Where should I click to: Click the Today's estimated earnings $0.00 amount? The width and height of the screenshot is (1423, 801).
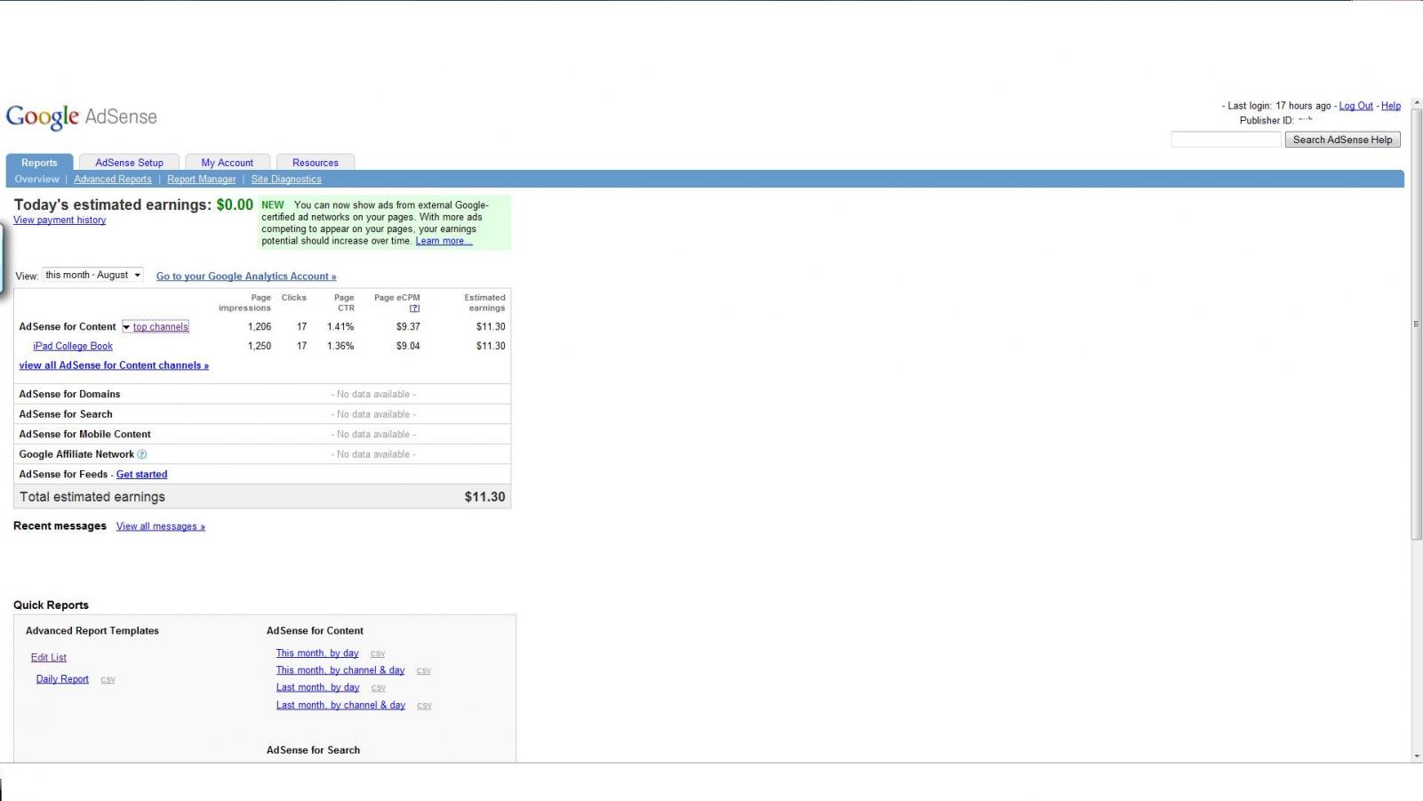tap(235, 204)
